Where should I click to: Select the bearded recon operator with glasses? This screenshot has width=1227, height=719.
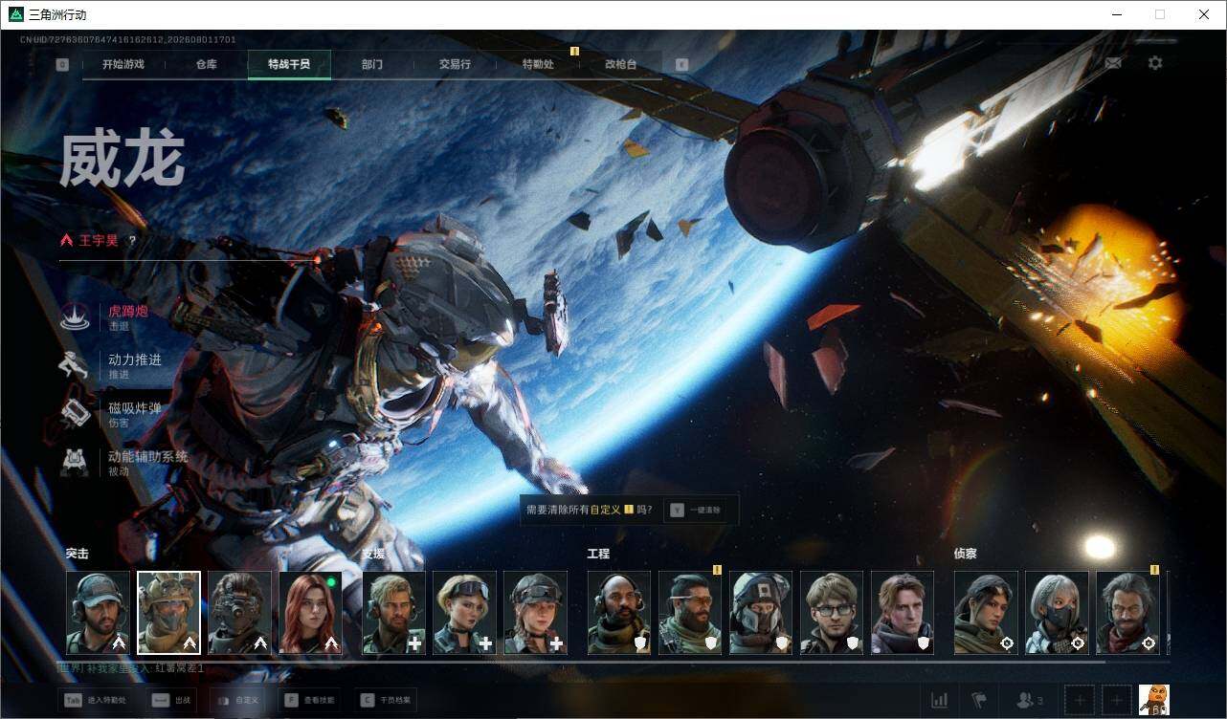[x=1128, y=613]
